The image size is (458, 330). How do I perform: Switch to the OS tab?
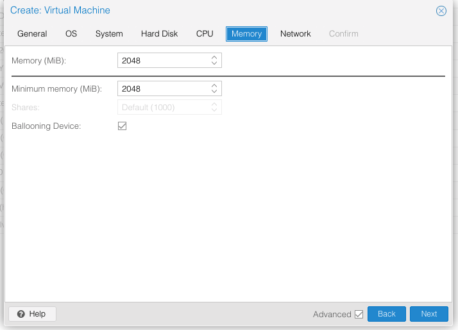click(71, 34)
